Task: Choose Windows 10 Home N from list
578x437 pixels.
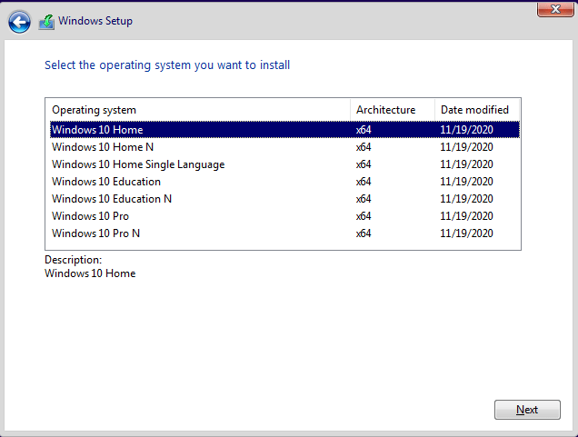Action: click(103, 147)
